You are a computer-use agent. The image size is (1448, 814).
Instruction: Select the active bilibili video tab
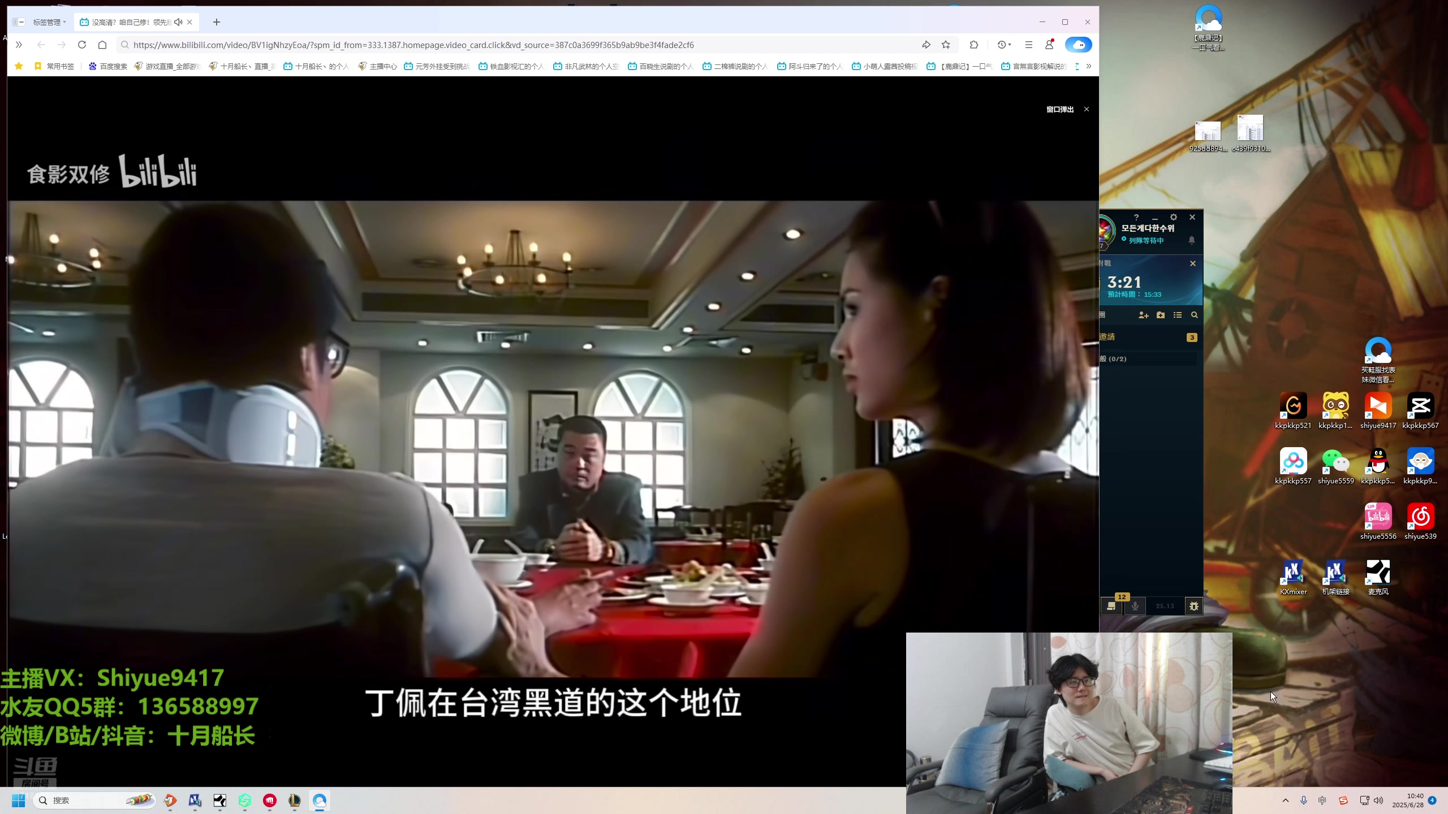pyautogui.click(x=136, y=22)
